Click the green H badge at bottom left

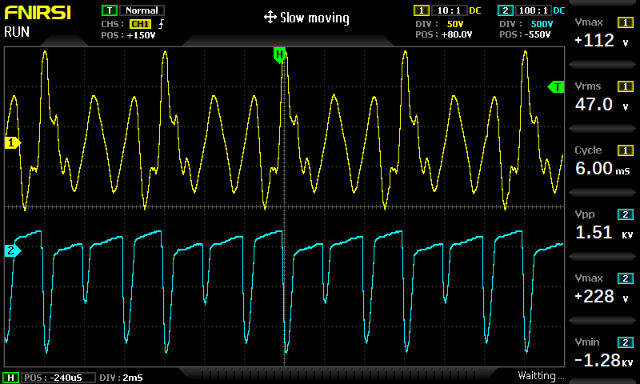click(11, 377)
